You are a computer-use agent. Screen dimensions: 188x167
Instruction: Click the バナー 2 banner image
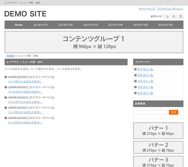(x=158, y=147)
